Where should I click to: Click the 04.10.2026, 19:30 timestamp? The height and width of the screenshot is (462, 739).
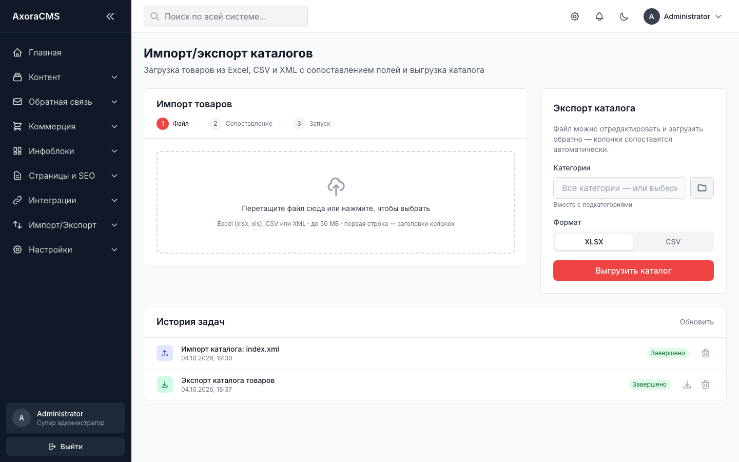click(206, 358)
